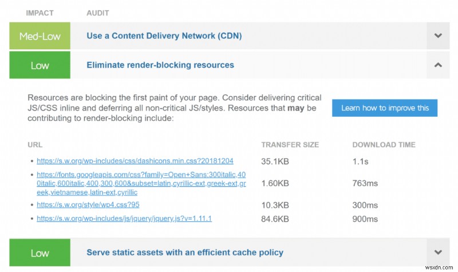Click Learn how to improve this button
The width and height of the screenshot is (458, 272).
pyautogui.click(x=385, y=108)
